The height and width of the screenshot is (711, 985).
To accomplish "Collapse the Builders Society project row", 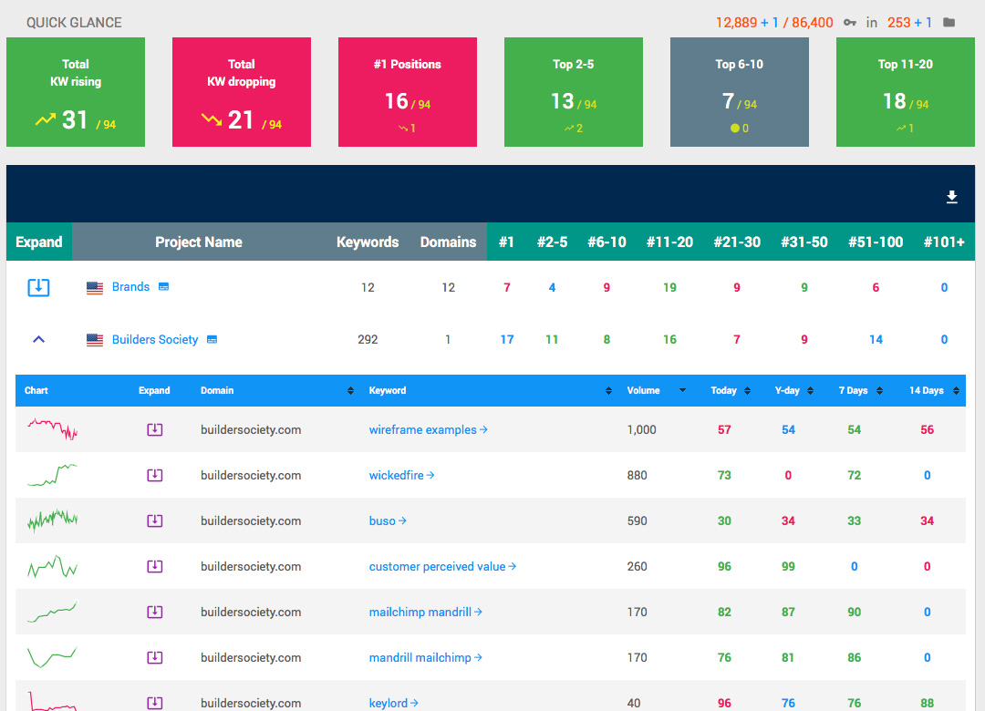I will (38, 338).
